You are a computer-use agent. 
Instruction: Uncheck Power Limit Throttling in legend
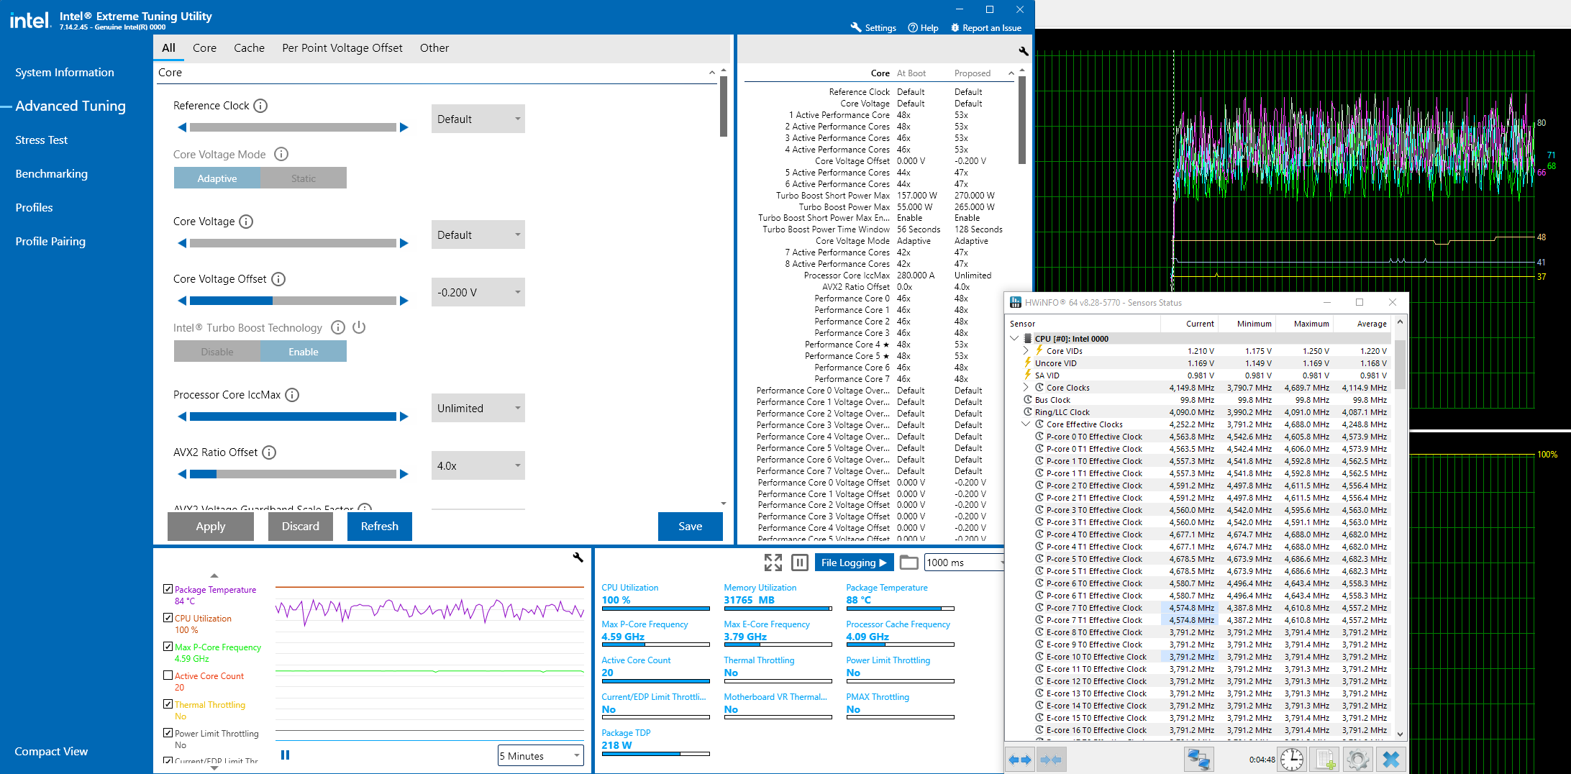click(168, 733)
